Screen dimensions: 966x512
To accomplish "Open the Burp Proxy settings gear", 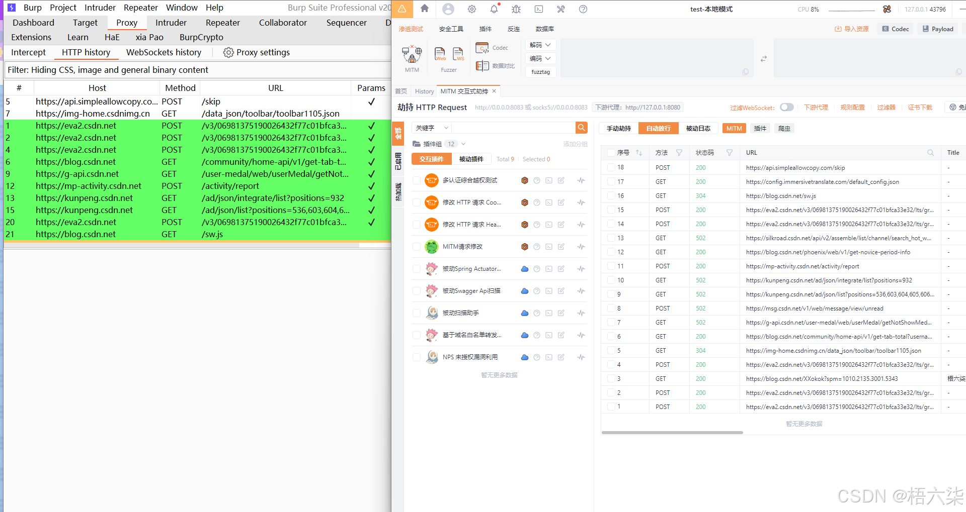I will click(x=228, y=52).
